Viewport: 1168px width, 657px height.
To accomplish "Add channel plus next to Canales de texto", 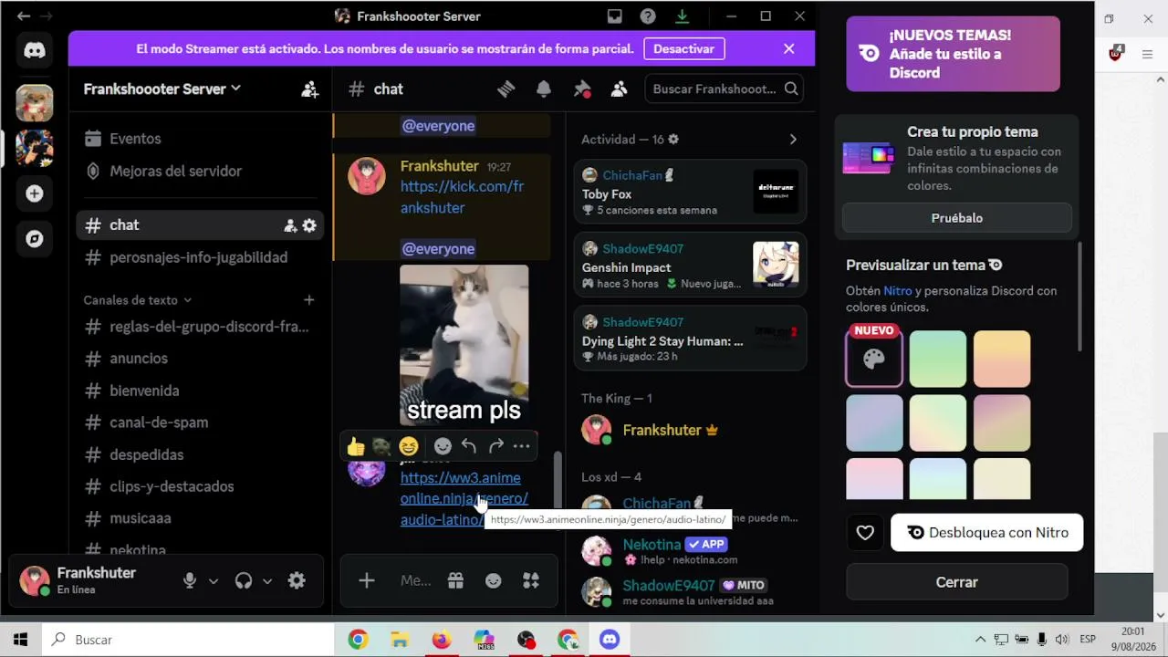I will [309, 300].
